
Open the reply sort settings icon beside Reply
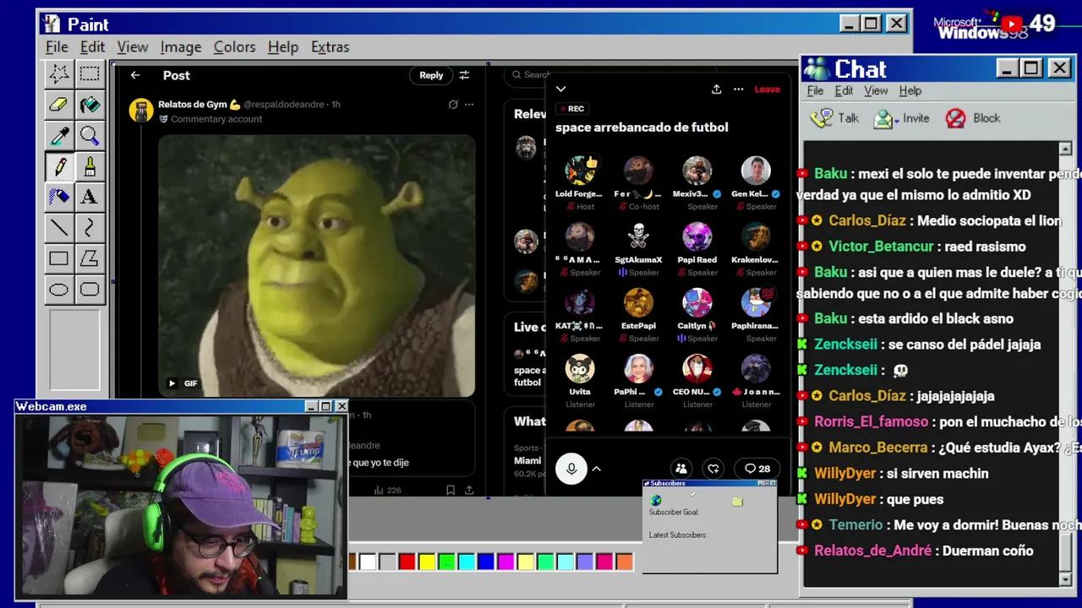pos(464,75)
